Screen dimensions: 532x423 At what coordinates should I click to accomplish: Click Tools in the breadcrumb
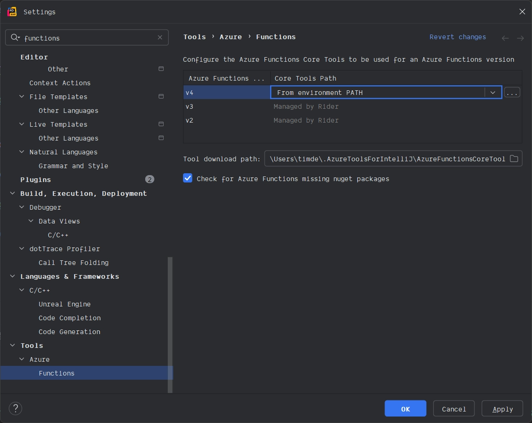[x=195, y=37]
